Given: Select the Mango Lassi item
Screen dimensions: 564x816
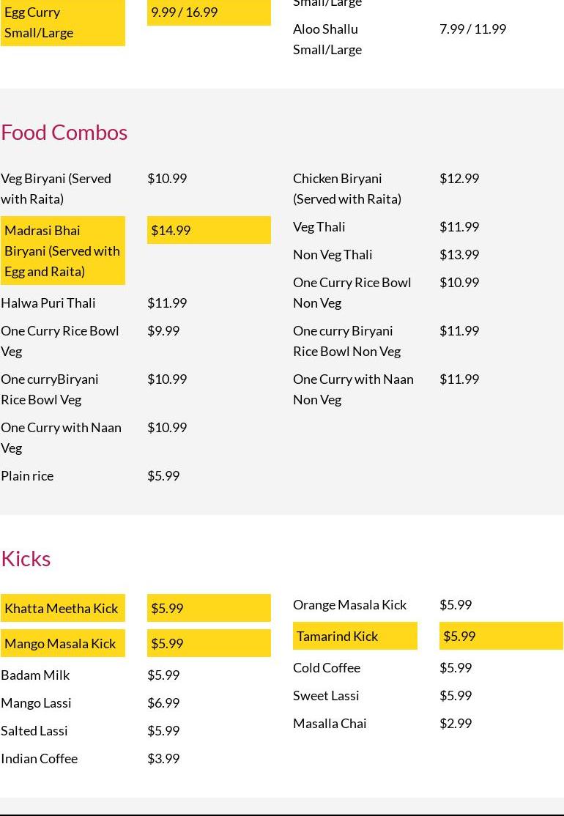Looking at the screenshot, I should click(x=37, y=702).
